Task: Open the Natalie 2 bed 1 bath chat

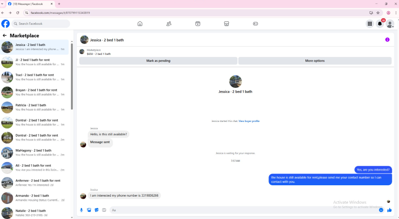Action: coord(35,212)
